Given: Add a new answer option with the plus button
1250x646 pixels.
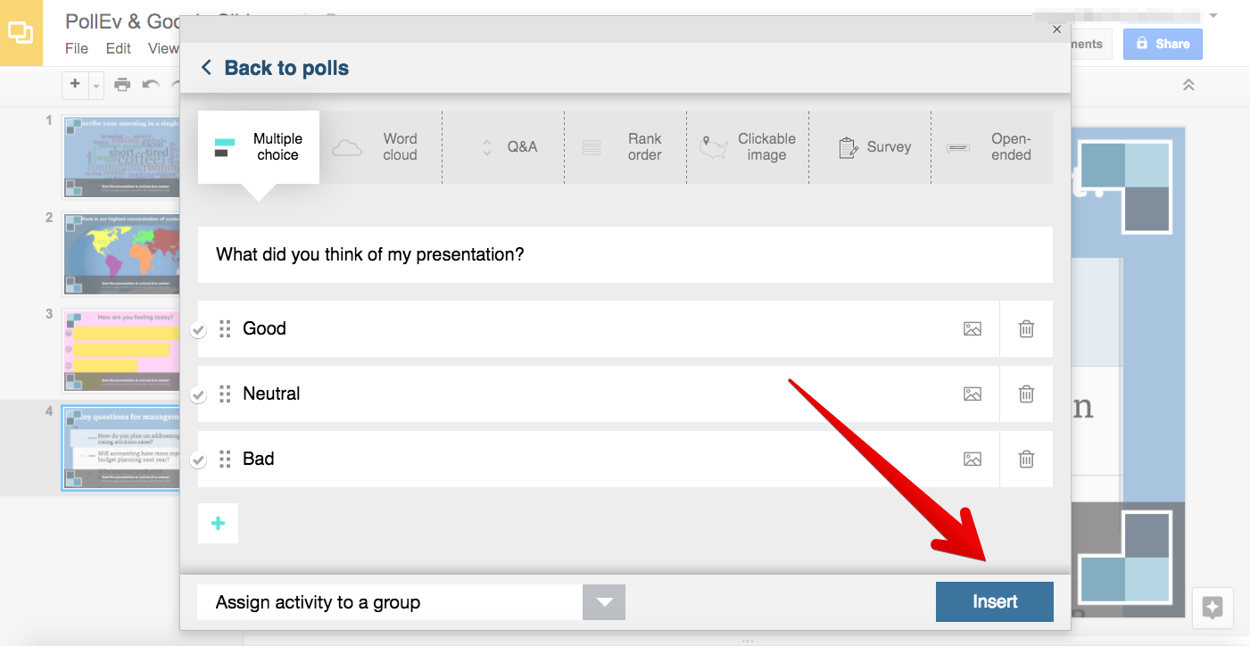Looking at the screenshot, I should tap(218, 523).
